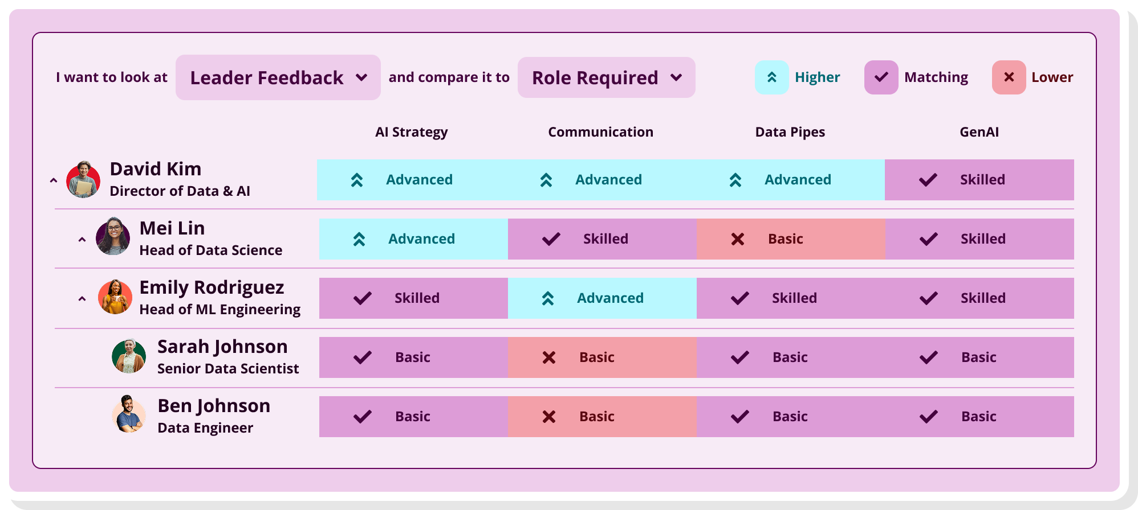Open the Leader Feedback dropdown
The image size is (1138, 510).
(278, 77)
